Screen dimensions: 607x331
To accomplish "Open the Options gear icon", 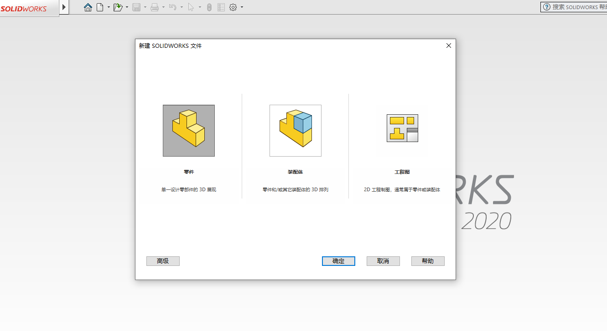I will [233, 7].
